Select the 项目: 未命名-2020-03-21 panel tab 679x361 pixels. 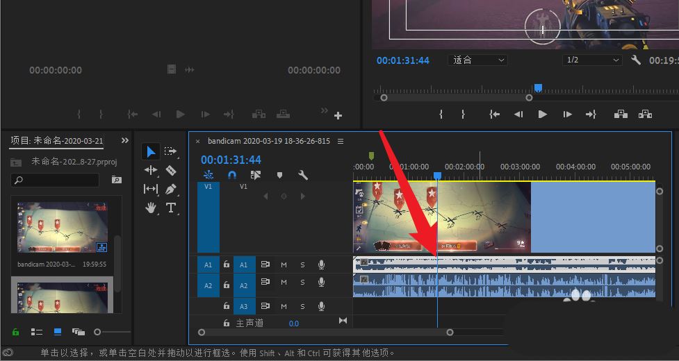pyautogui.click(x=57, y=140)
